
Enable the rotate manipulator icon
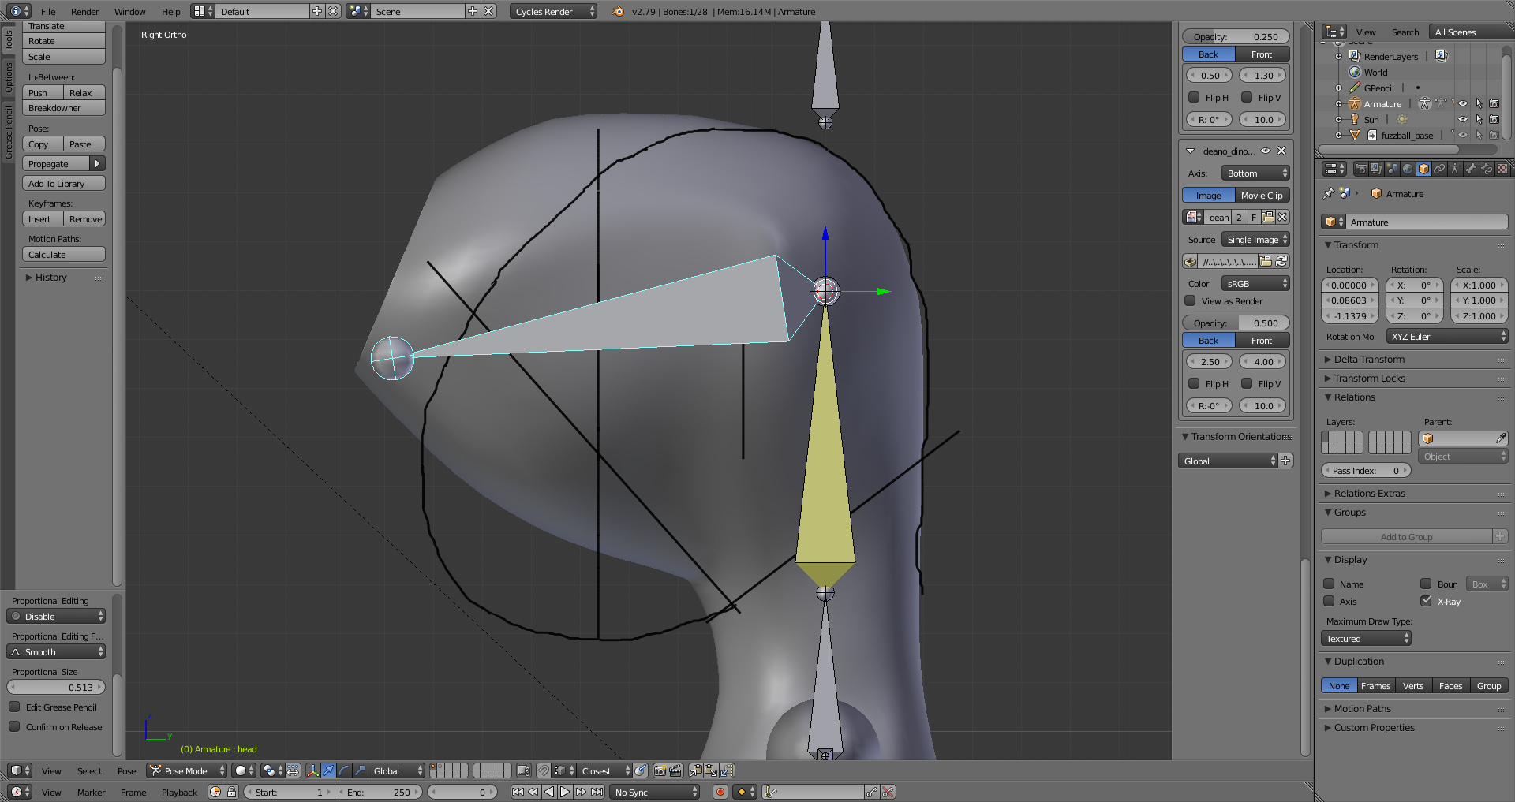click(x=344, y=771)
